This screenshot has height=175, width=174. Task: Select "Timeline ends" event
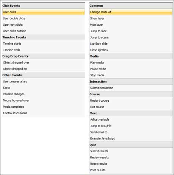pos(44,50)
